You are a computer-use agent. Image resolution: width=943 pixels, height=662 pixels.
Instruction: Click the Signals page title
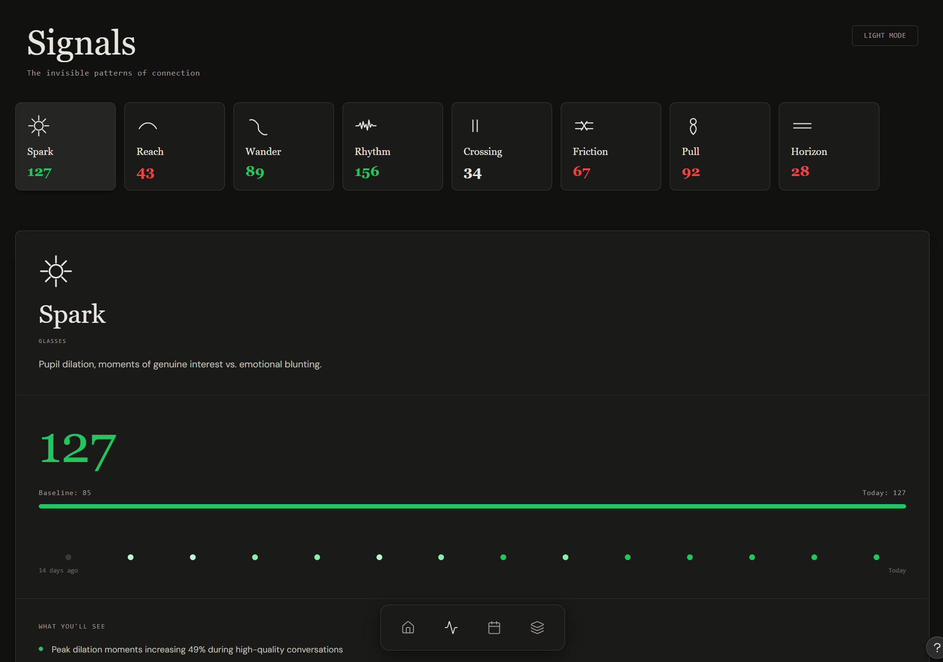pyautogui.click(x=81, y=43)
